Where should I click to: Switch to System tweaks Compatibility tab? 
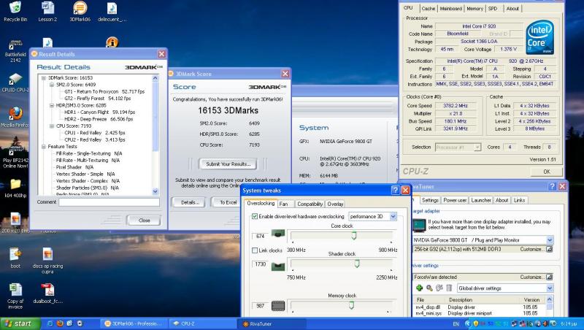pyautogui.click(x=310, y=204)
